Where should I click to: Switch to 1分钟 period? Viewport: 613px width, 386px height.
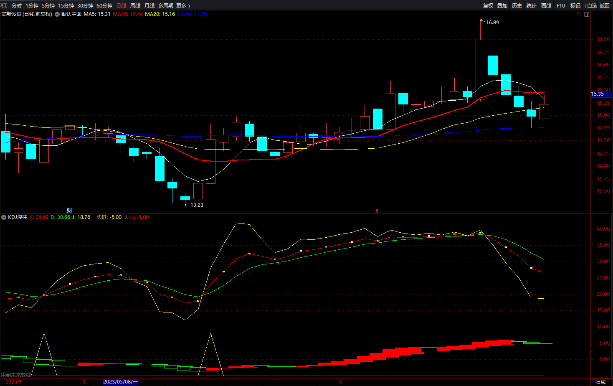pos(32,6)
